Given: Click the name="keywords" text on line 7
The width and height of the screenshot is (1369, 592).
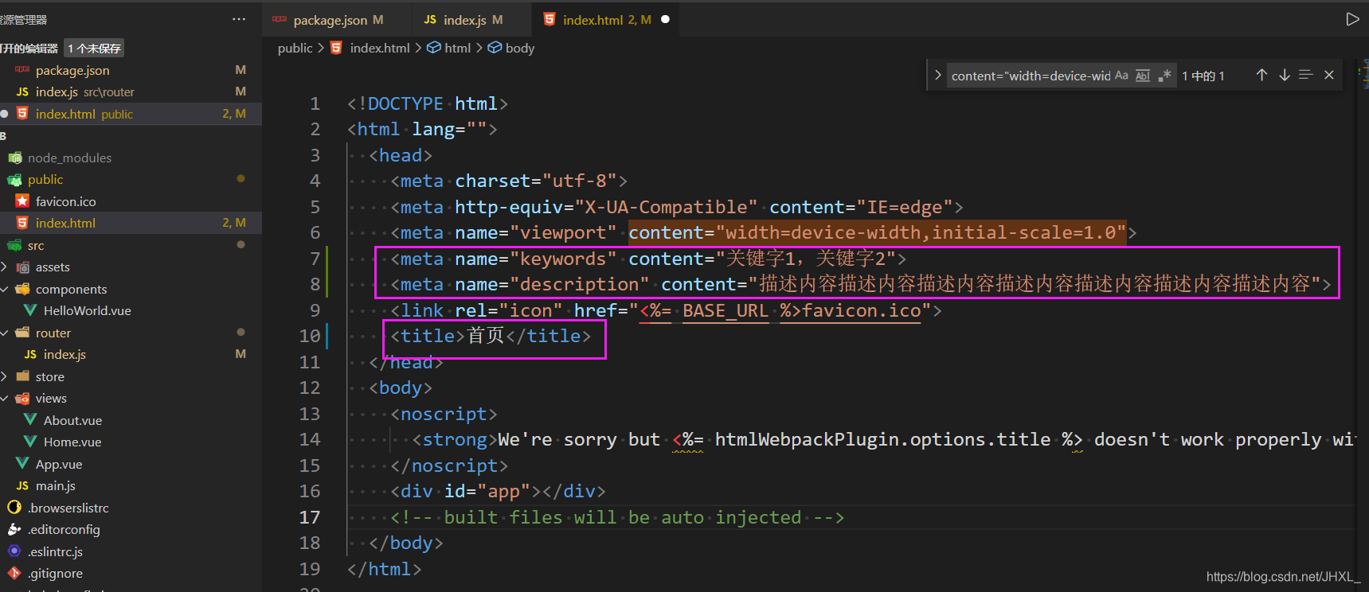Looking at the screenshot, I should (536, 259).
